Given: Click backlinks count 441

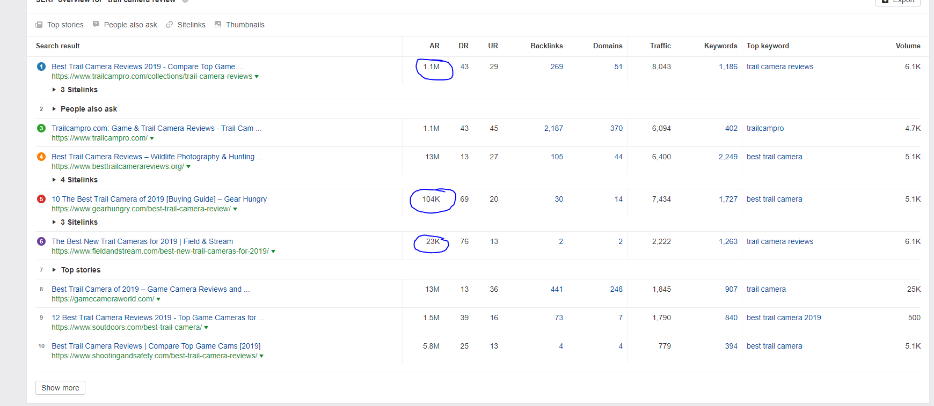Looking at the screenshot, I should coord(557,289).
